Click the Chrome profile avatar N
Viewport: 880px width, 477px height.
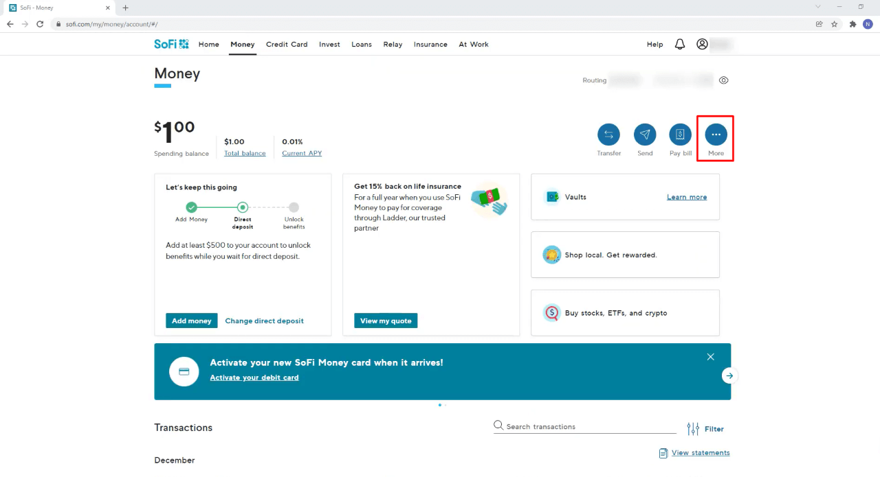pyautogui.click(x=867, y=23)
